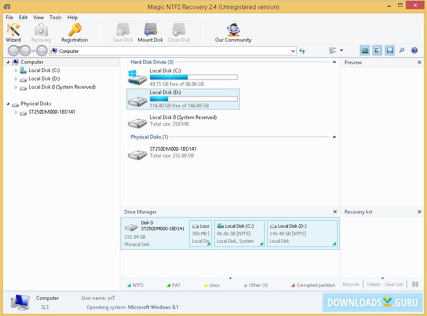Click the NTFS legend entry
Screen dimensions: 427x316
coord(135,285)
